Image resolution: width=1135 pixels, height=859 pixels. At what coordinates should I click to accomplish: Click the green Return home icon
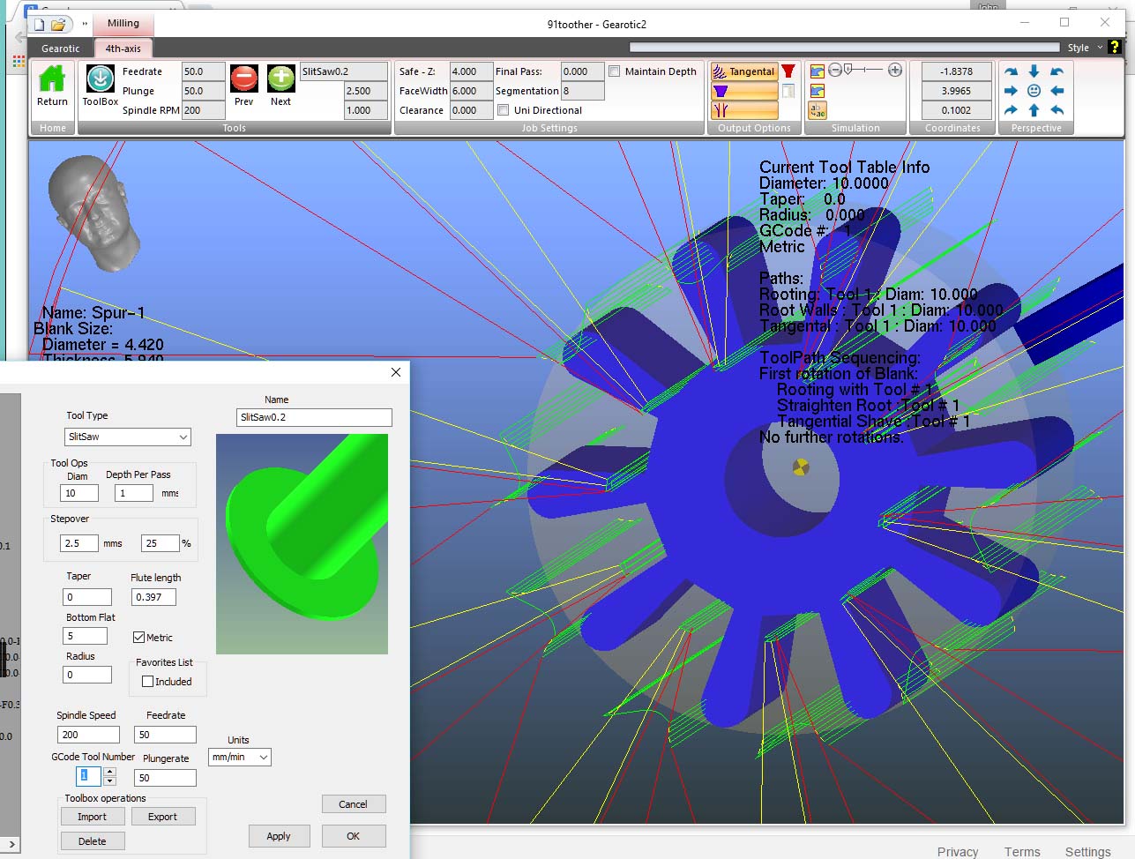pyautogui.click(x=52, y=80)
